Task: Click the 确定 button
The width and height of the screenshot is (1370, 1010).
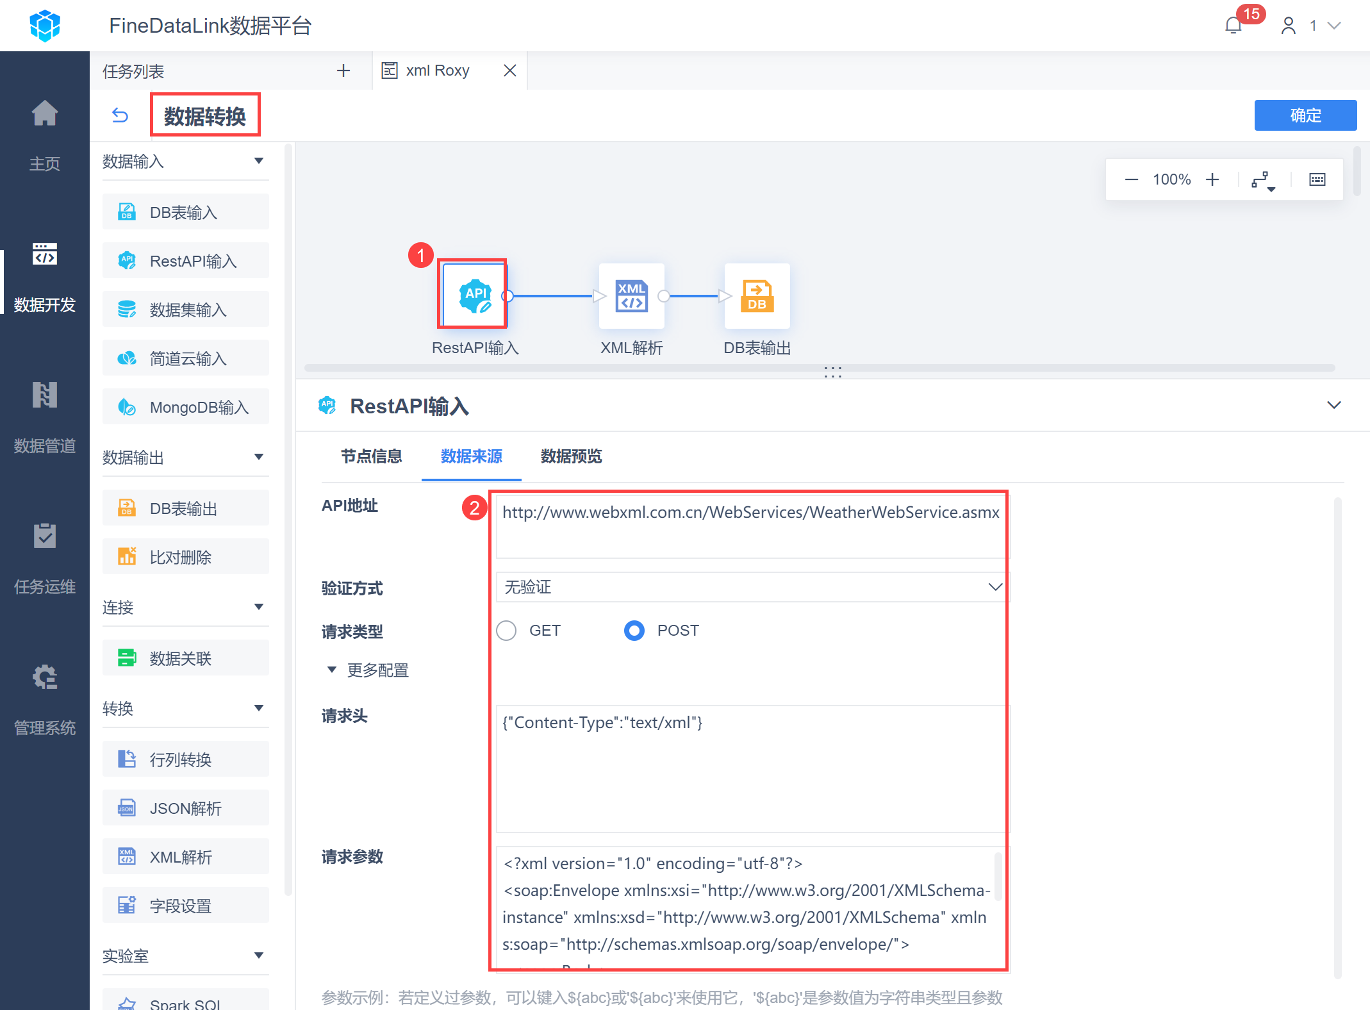Action: click(x=1305, y=115)
